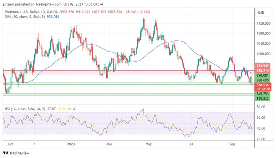Click the SMA 50 indicator legend
Screen dimensions: 276x158
tap(25, 17)
